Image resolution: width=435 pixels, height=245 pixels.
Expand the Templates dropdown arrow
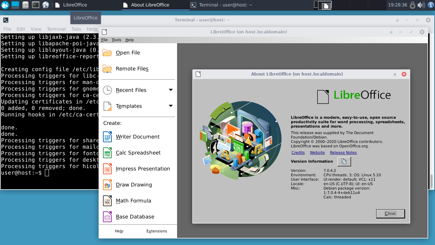point(171,106)
